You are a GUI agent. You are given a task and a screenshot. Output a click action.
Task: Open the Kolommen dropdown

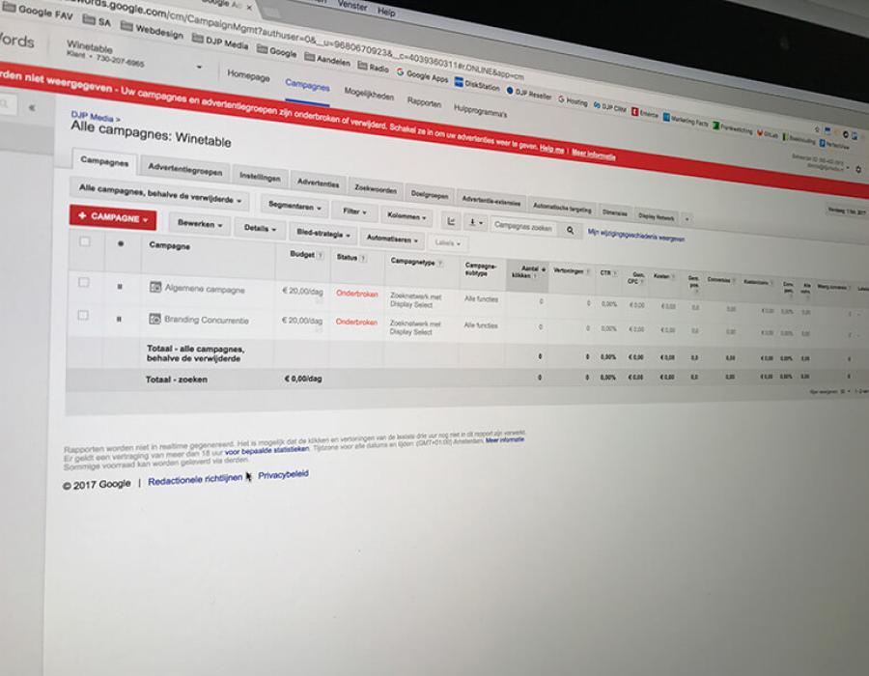tap(407, 216)
